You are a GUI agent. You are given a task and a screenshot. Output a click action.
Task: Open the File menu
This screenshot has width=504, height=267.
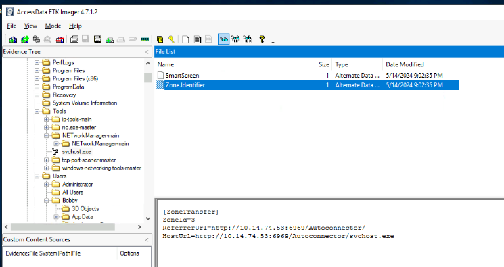(x=12, y=26)
